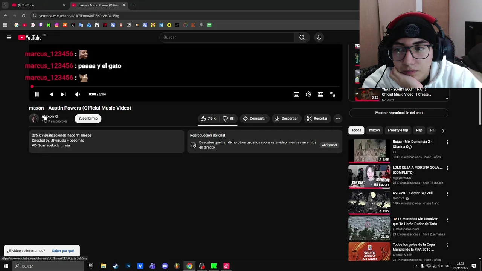
Task: Open the tab search dropdown arrow
Action: [5, 5]
